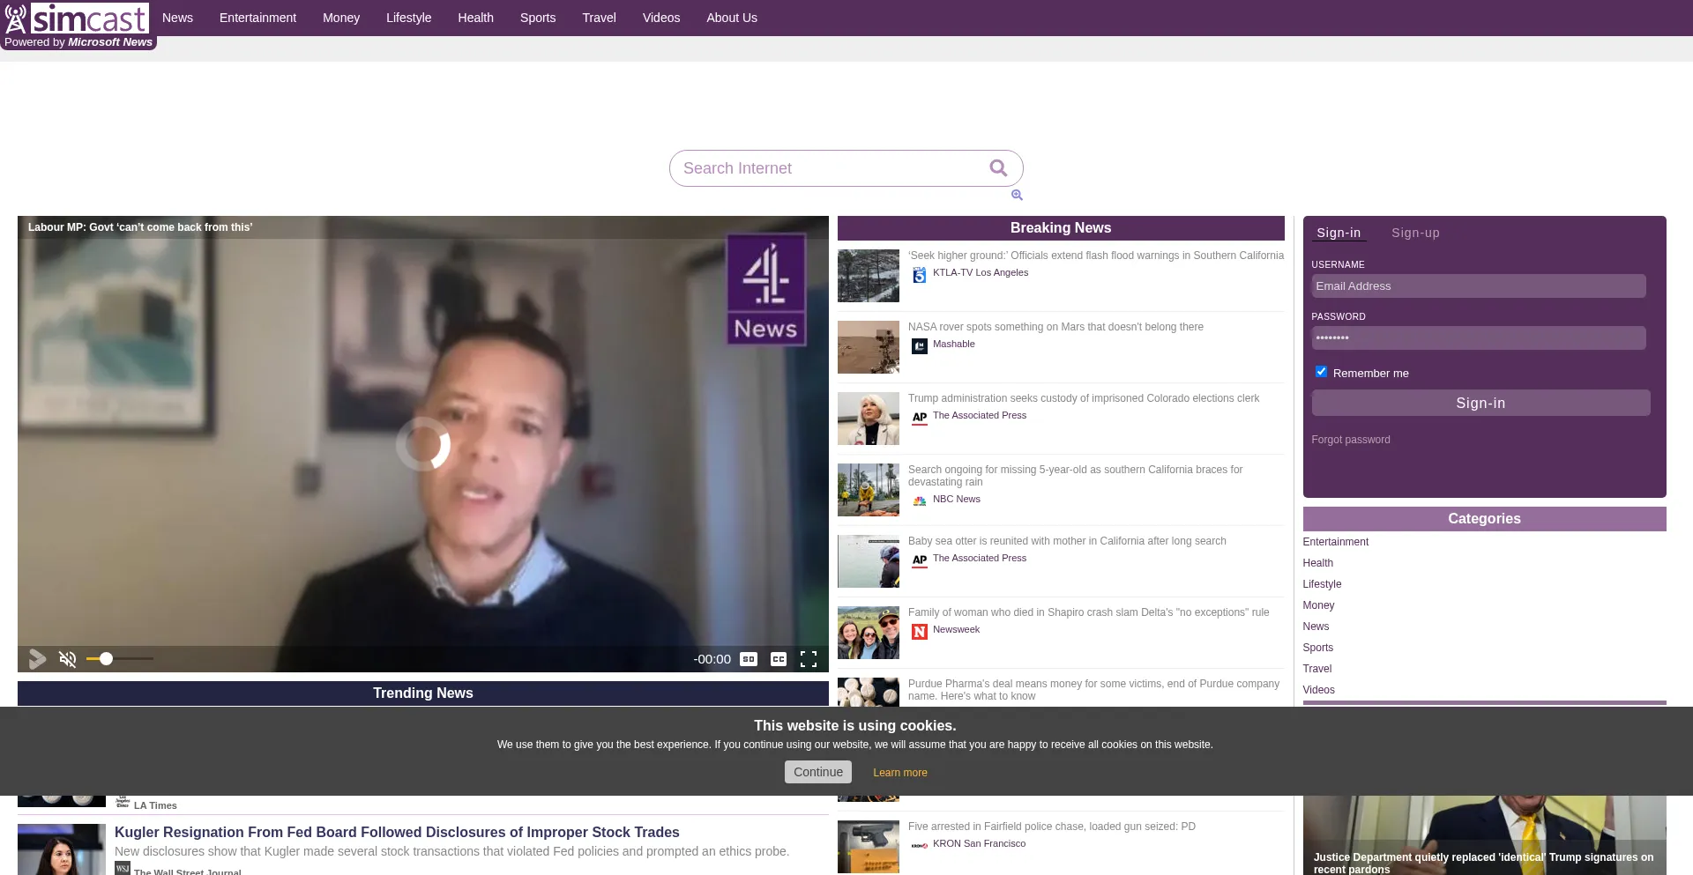
Task: Toggle the SD video quality icon
Action: tap(749, 659)
